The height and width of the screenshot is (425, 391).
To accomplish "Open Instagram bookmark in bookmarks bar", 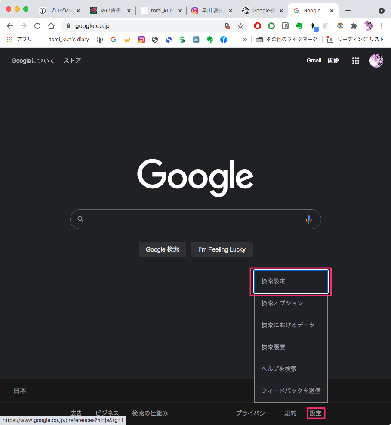I will click(x=141, y=40).
